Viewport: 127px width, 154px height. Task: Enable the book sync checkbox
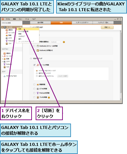pos(34,97)
